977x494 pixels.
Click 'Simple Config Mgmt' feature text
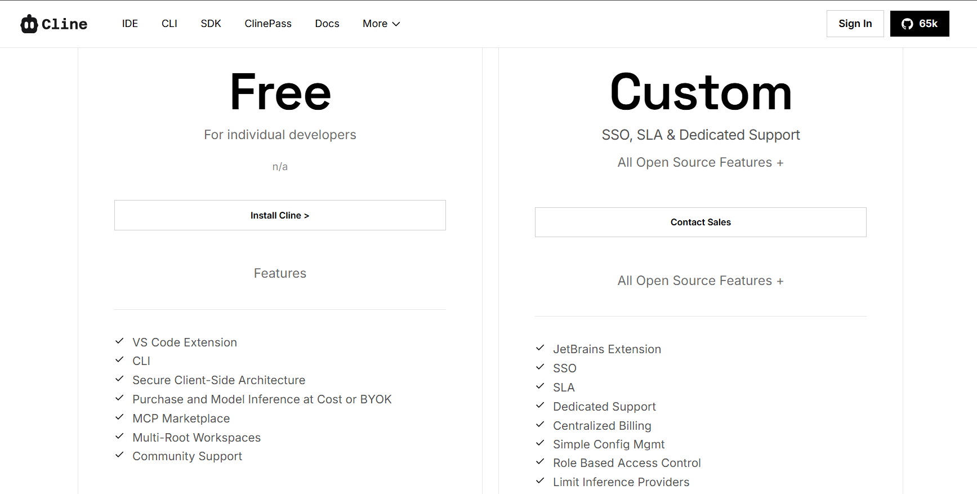pyautogui.click(x=609, y=444)
